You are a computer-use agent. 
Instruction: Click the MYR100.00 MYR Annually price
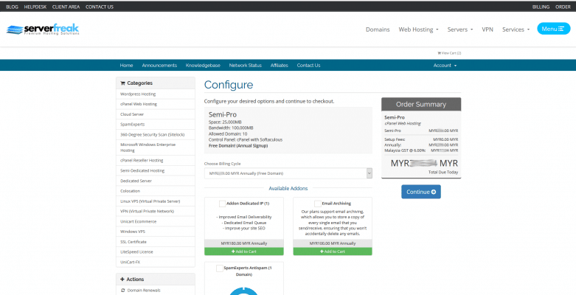[x=333, y=243]
